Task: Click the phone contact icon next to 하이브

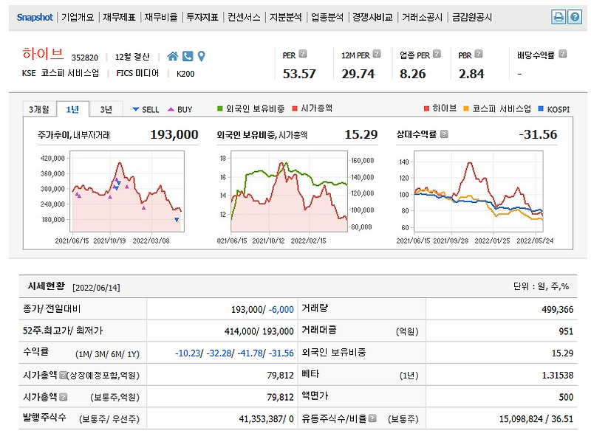Action: [188, 56]
